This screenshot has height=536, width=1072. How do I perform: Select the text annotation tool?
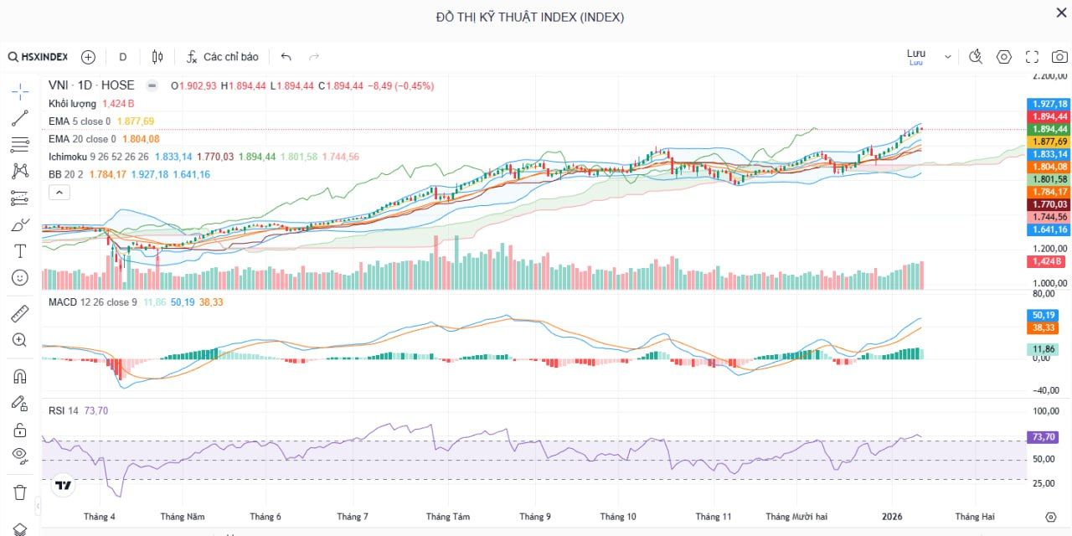19,250
